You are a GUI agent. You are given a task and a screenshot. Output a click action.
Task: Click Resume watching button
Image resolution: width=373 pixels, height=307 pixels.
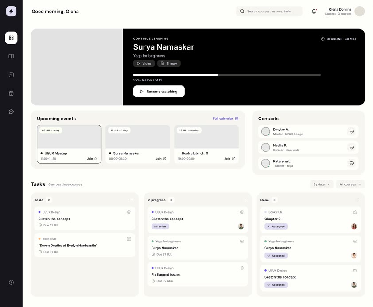(159, 91)
